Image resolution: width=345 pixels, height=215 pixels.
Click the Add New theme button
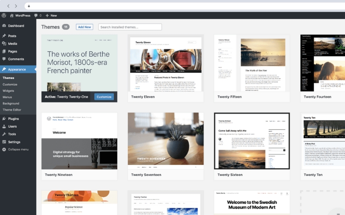pyautogui.click(x=85, y=27)
